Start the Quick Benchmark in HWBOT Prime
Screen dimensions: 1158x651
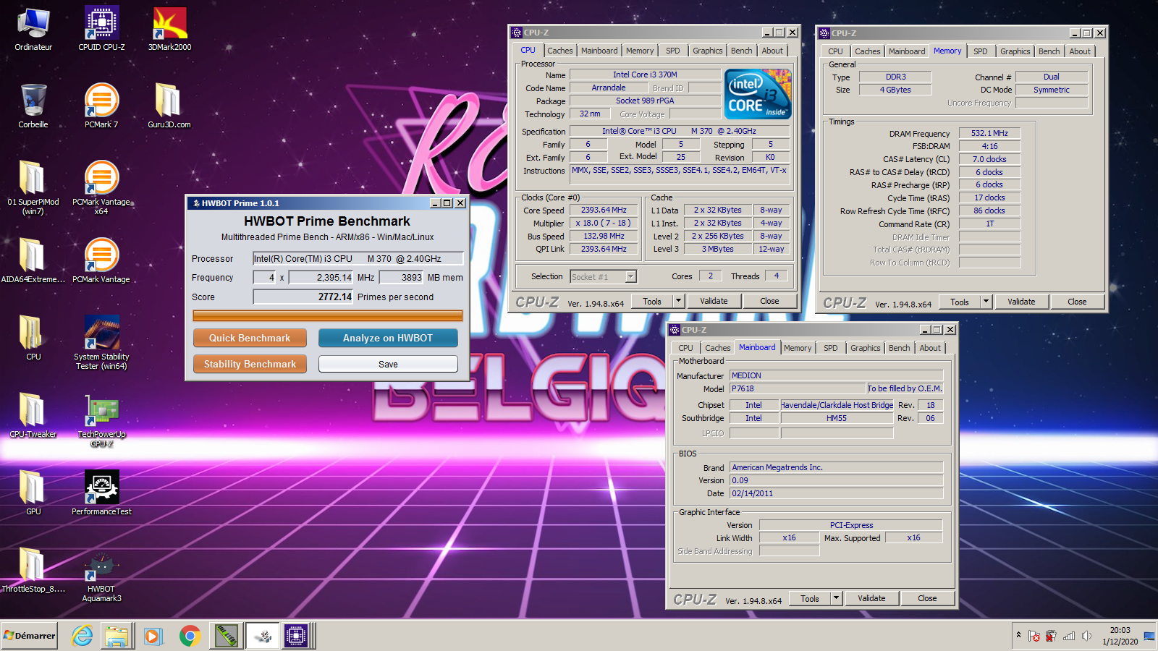(250, 338)
